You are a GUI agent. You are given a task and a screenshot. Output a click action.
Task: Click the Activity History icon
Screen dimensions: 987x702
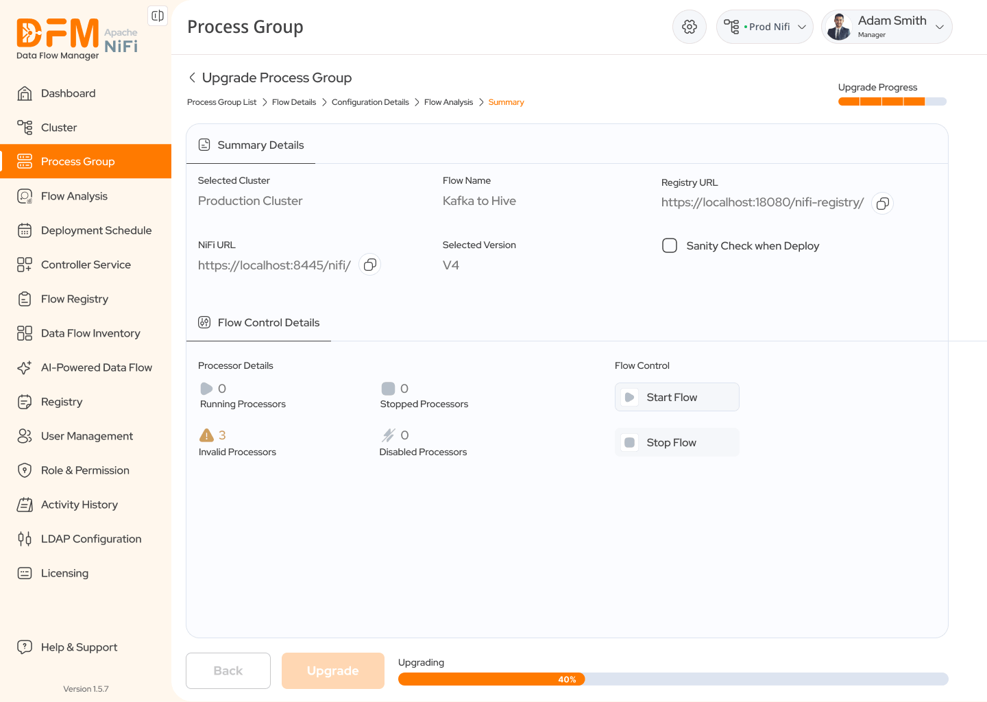pyautogui.click(x=25, y=505)
